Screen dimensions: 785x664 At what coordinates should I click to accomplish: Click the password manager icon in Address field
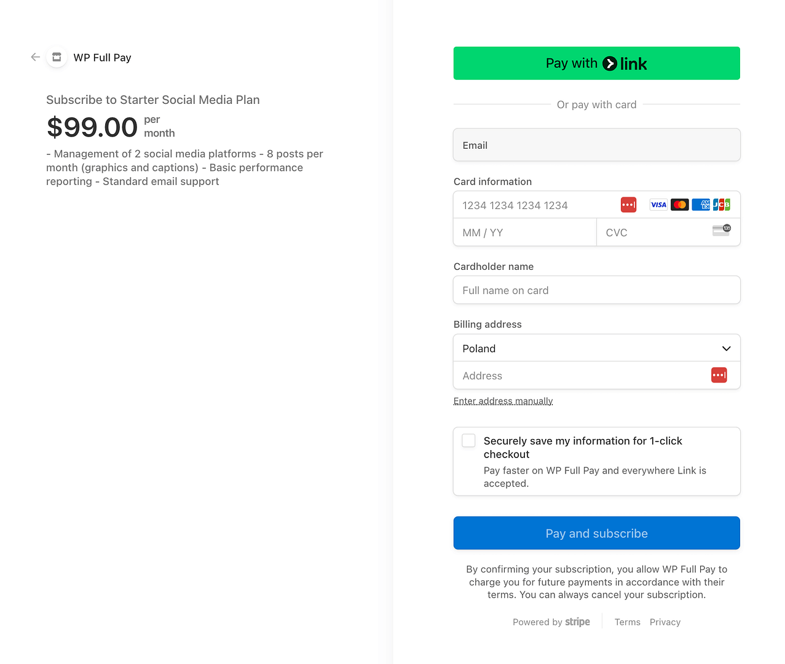(x=719, y=375)
